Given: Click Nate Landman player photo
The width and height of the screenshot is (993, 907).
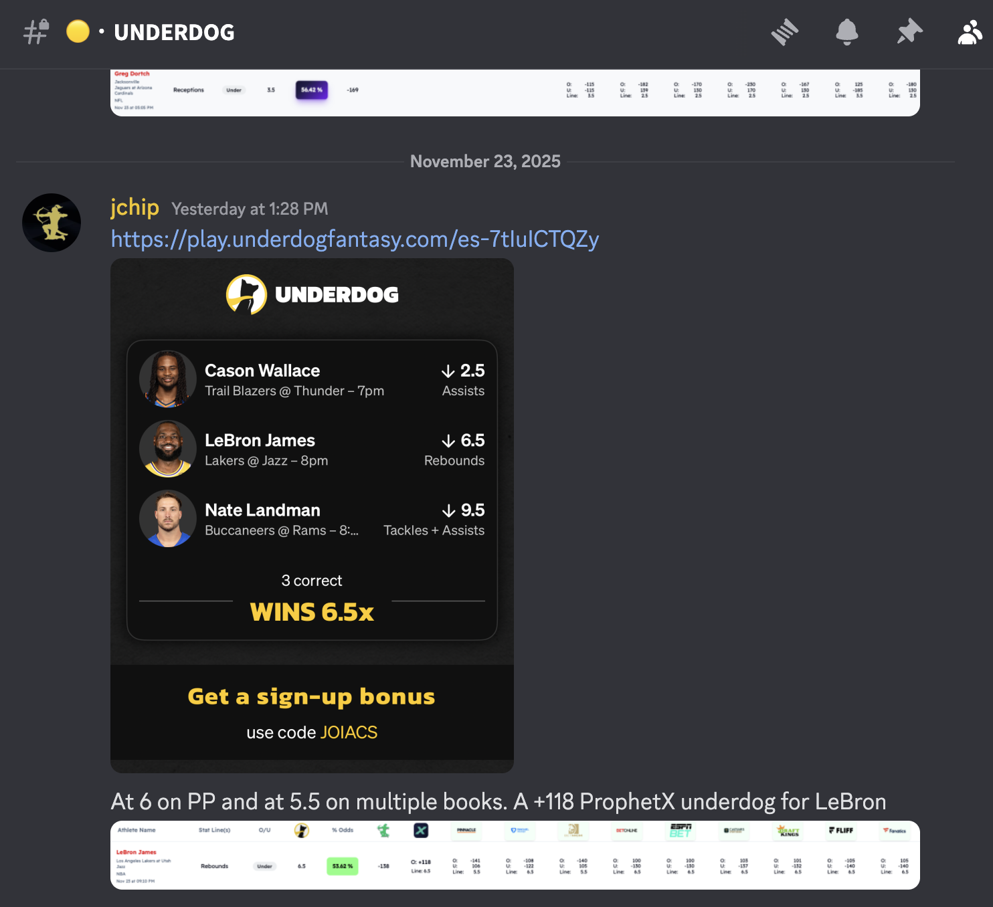Looking at the screenshot, I should click(168, 518).
